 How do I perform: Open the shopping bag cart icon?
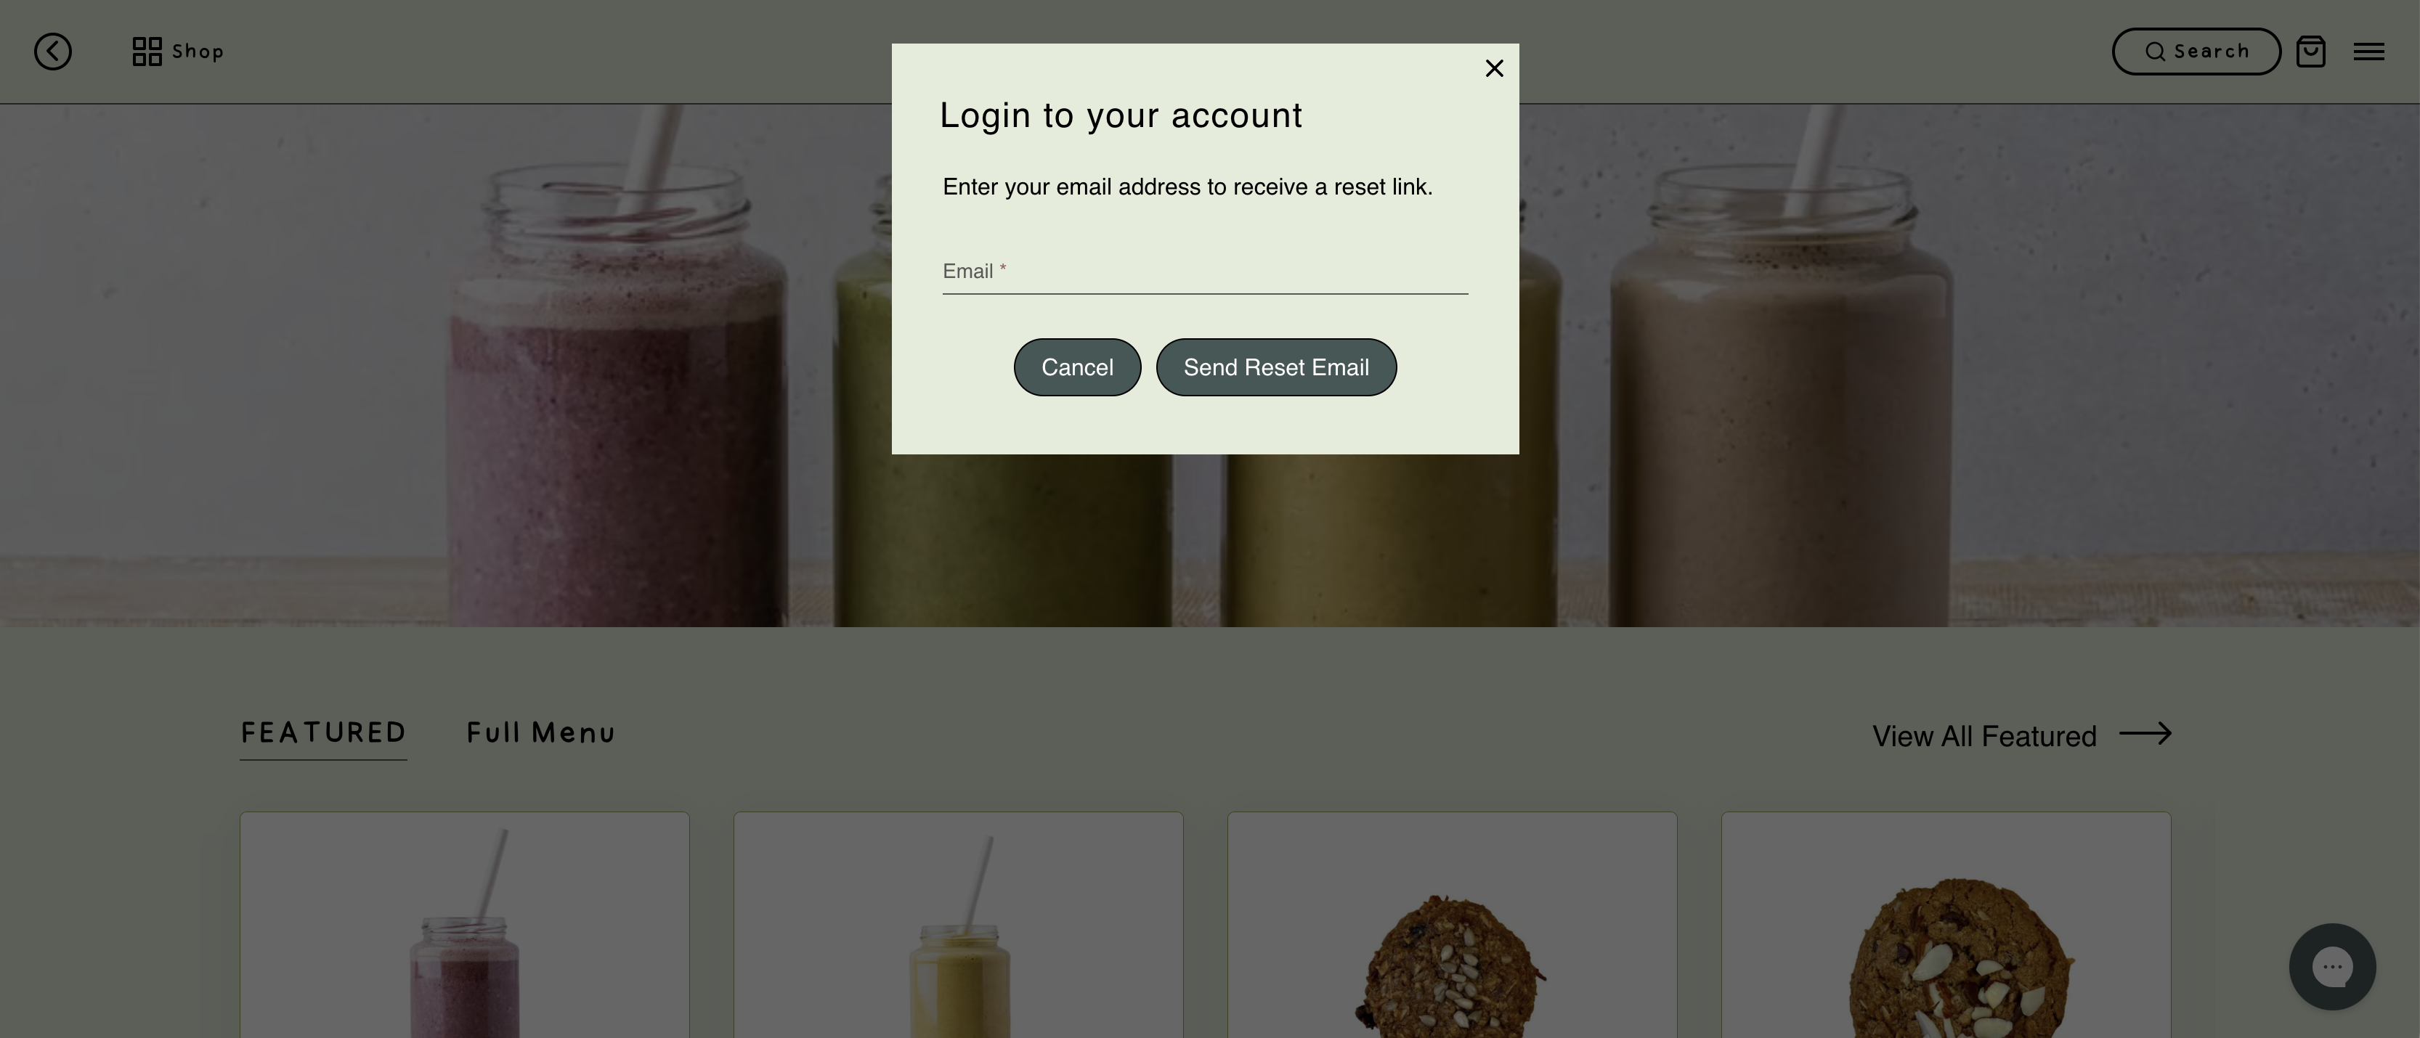2310,52
